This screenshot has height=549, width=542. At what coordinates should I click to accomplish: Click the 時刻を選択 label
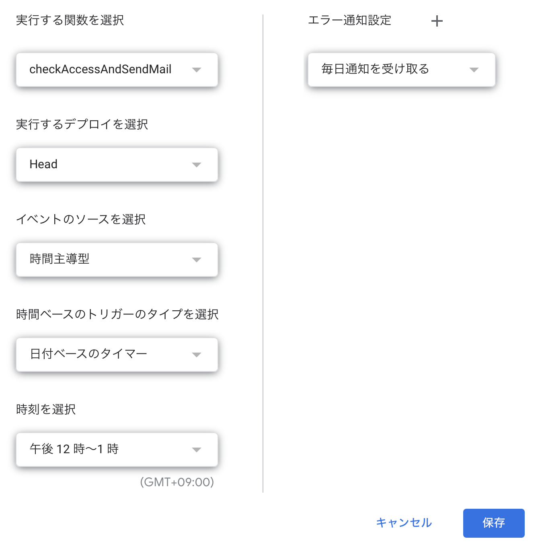(x=46, y=409)
